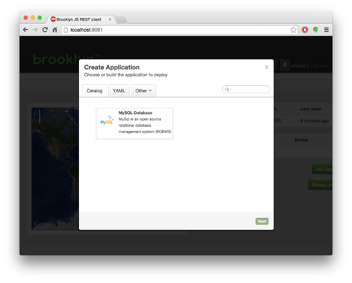Viewport: 352px width, 283px height.
Task: Go to the browser home page icon
Action: click(x=55, y=30)
